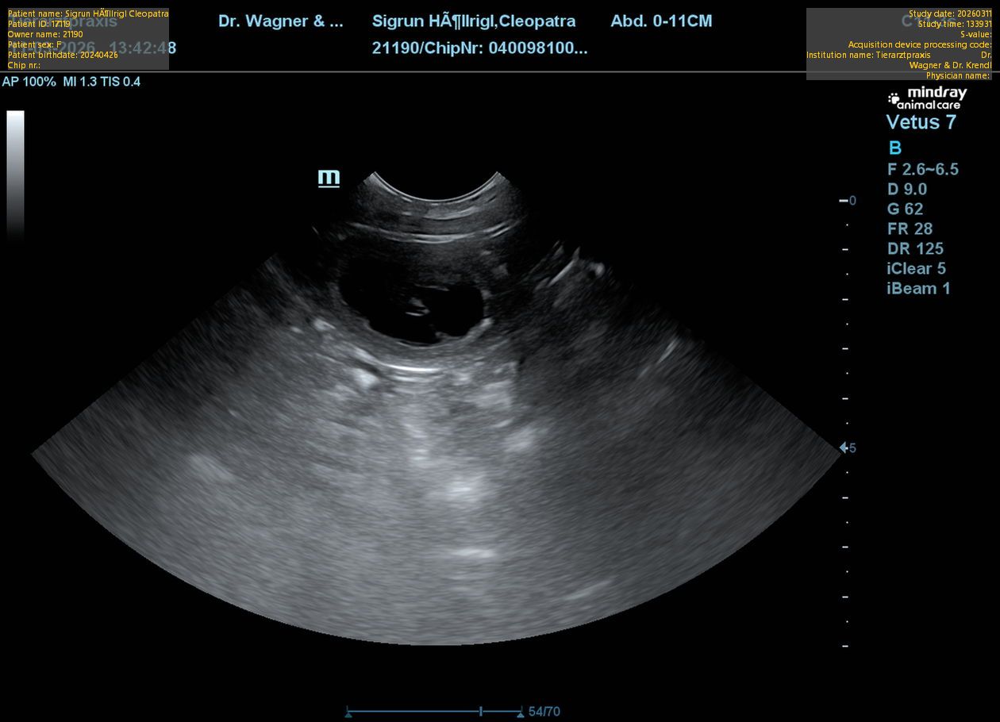The height and width of the screenshot is (722, 1000).
Task: Click the cine loop start triangle marker
Action: coord(348,714)
